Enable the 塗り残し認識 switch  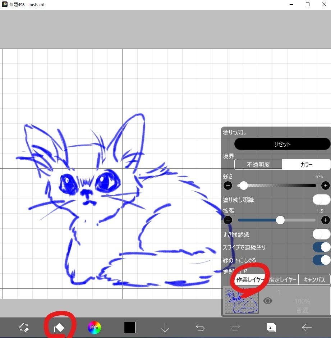point(321,199)
